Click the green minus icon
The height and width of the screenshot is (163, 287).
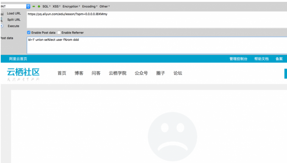pos(34,6)
